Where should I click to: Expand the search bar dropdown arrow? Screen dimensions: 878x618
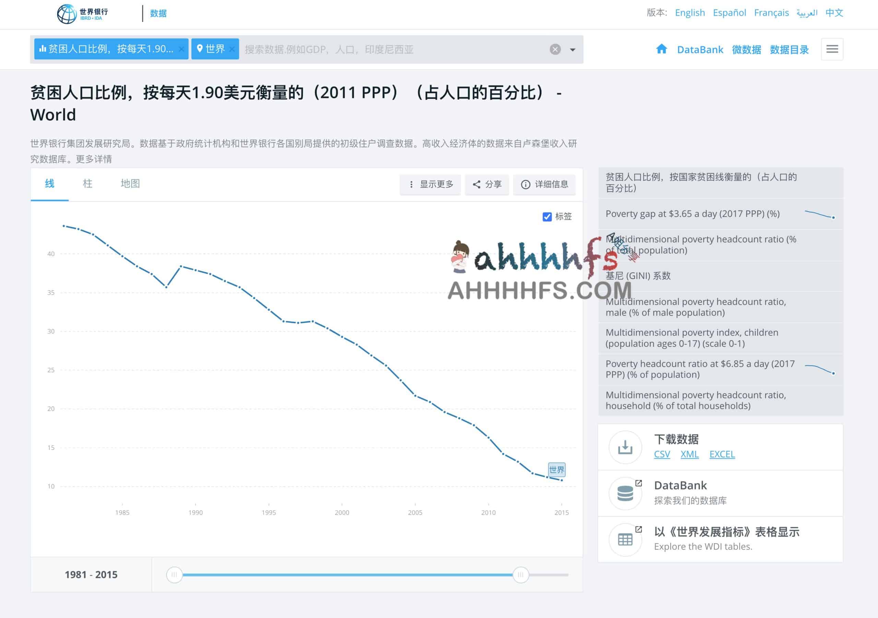click(x=572, y=49)
